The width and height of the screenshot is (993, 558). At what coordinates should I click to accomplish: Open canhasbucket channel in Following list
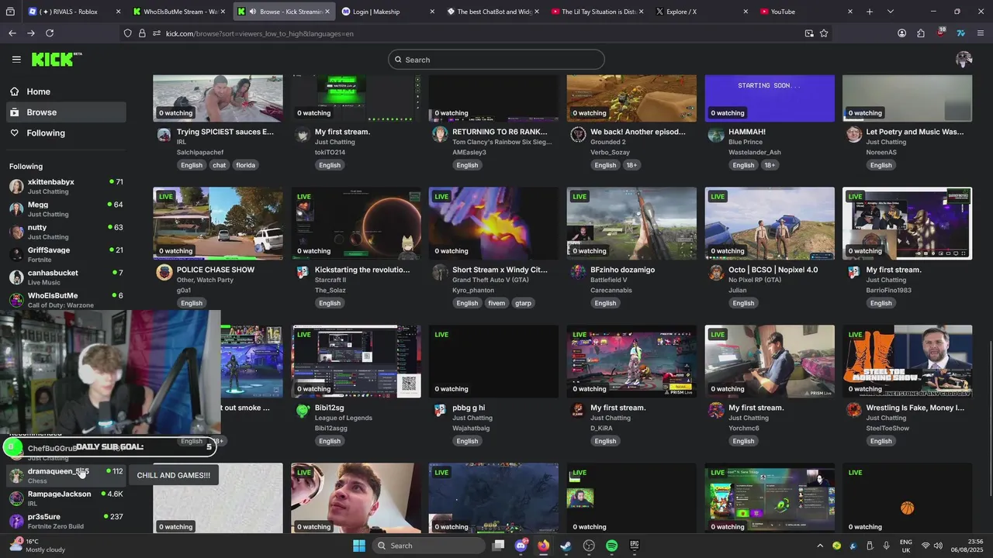(x=66, y=277)
